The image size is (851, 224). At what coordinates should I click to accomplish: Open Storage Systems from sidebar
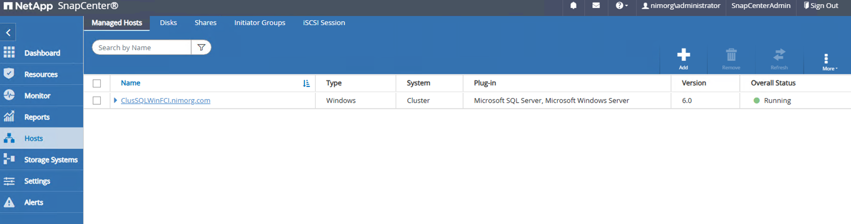[51, 160]
